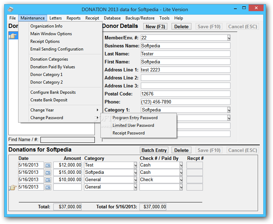Click the Business Name field

click(x=185, y=46)
